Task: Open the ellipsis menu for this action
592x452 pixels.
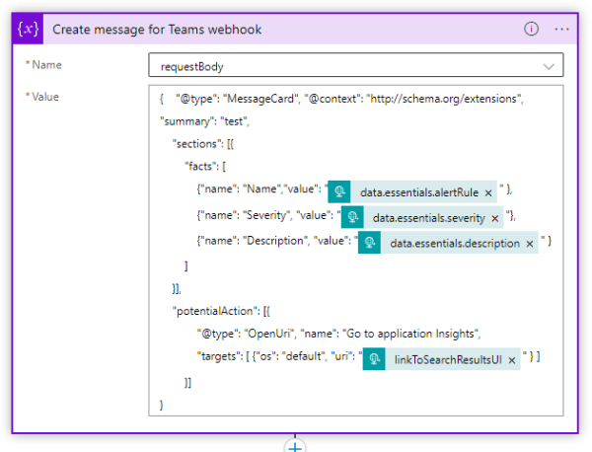Action: (561, 29)
